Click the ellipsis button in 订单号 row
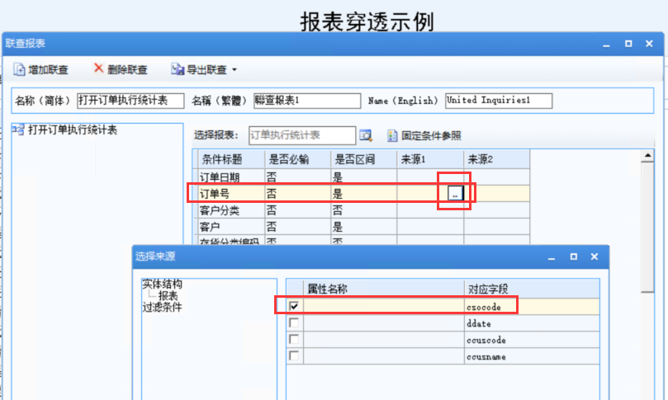Screen dimensions: 668x400 455,194
